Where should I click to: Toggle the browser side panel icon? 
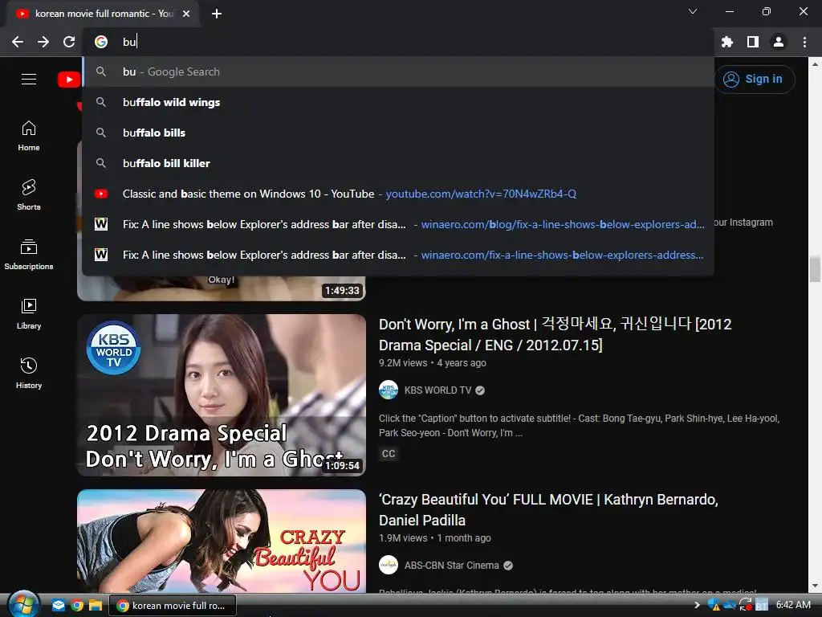pyautogui.click(x=753, y=42)
